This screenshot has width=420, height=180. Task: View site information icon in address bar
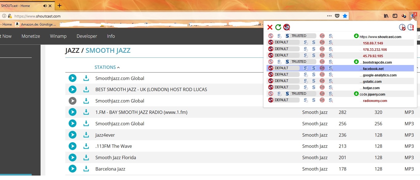click(4, 16)
